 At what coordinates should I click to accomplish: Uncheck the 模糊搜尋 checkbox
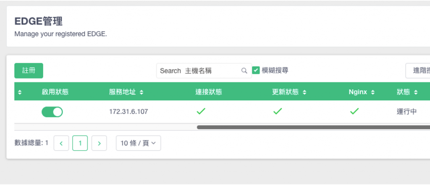[x=256, y=70]
